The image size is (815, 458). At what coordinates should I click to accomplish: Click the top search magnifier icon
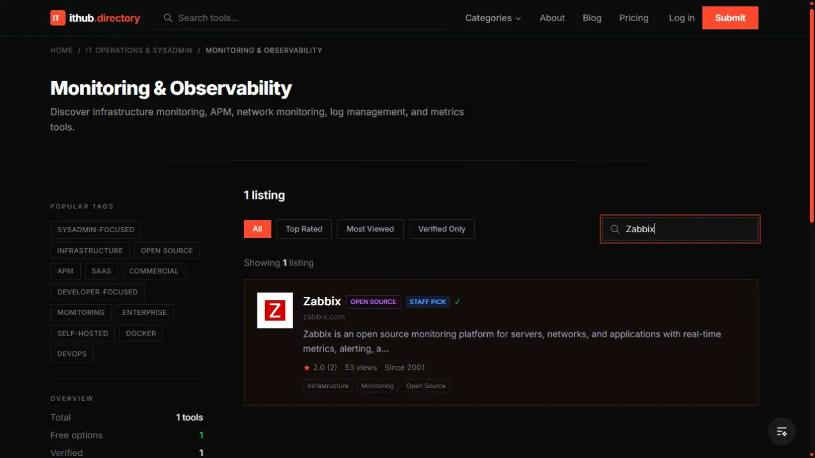tap(168, 18)
